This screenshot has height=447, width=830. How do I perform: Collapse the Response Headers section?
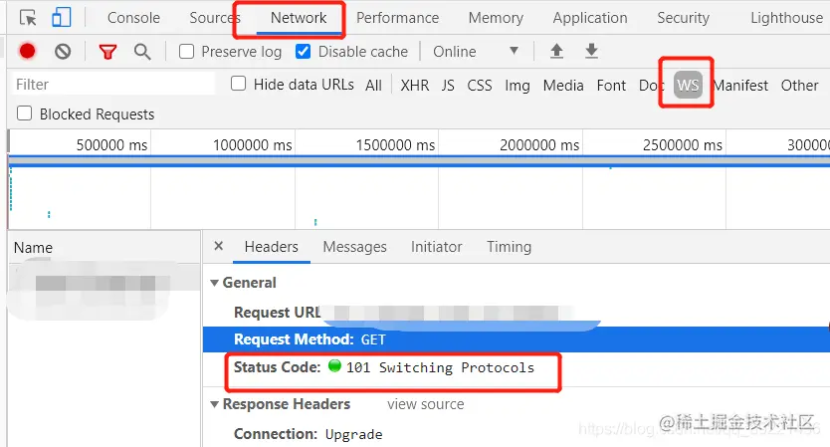pyautogui.click(x=215, y=404)
